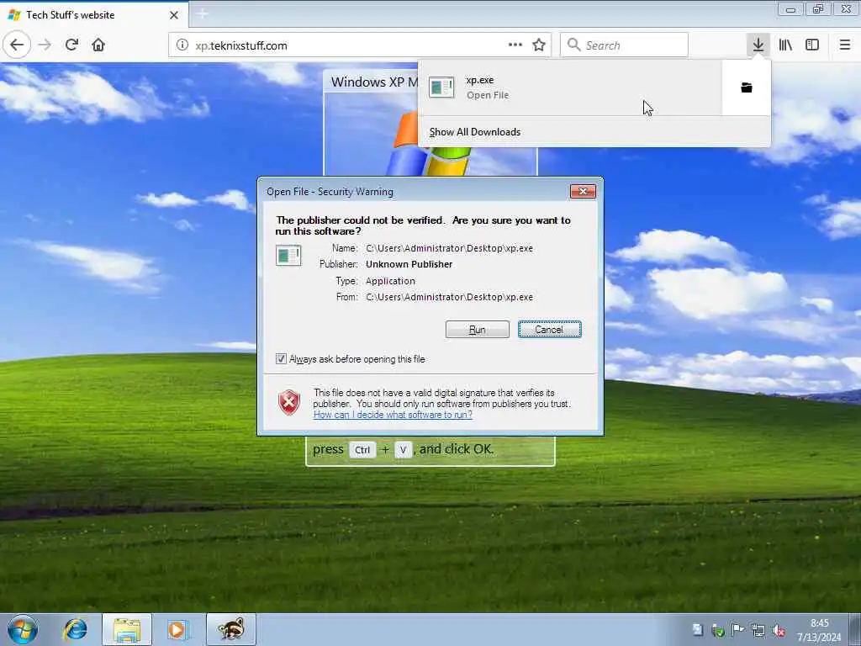
Task: Open a new browser tab
Action: click(x=202, y=14)
